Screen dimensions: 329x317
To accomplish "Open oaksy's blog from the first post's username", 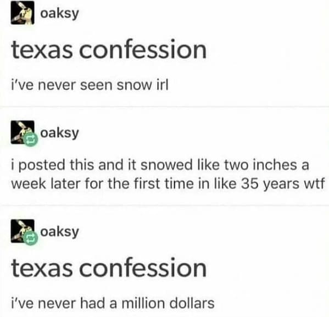I will (x=59, y=14).
